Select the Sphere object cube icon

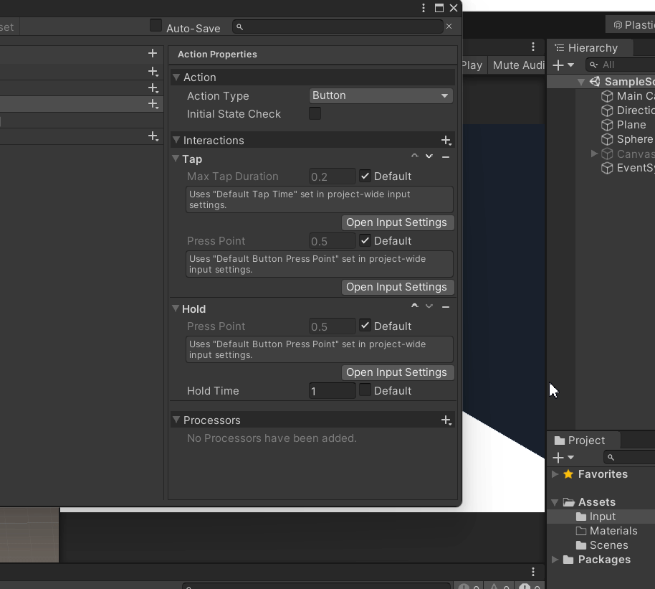coord(607,139)
